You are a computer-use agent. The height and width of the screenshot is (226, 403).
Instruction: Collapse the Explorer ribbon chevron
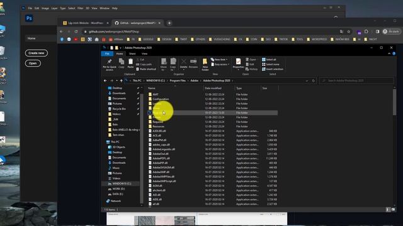389,53
